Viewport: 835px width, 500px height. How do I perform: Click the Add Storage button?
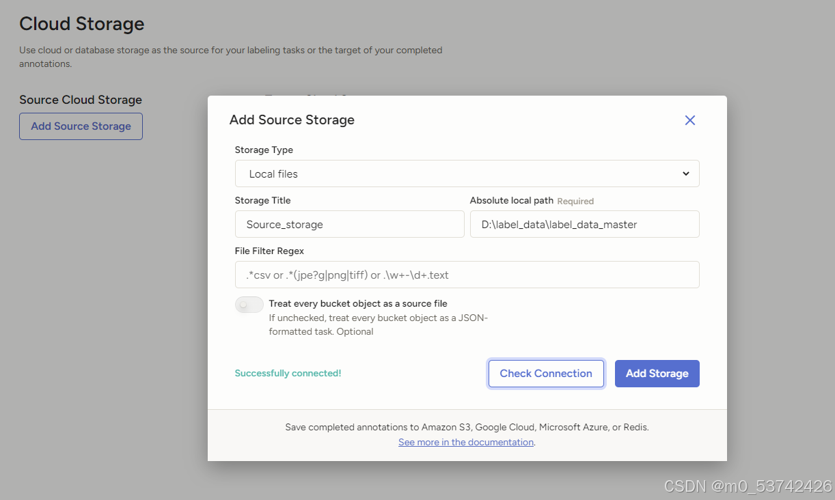(657, 374)
